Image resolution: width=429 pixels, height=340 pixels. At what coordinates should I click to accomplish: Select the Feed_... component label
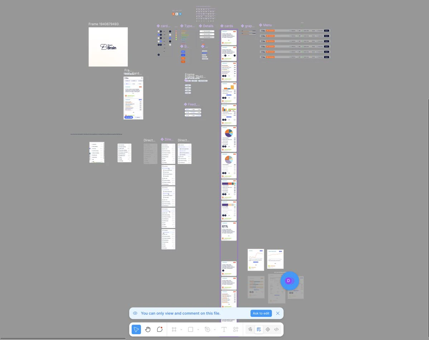click(x=192, y=104)
